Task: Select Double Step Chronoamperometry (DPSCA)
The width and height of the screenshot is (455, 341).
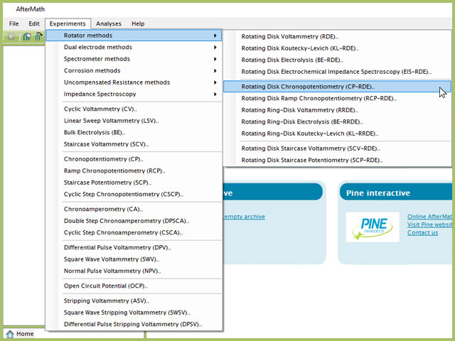Action: pos(134,221)
